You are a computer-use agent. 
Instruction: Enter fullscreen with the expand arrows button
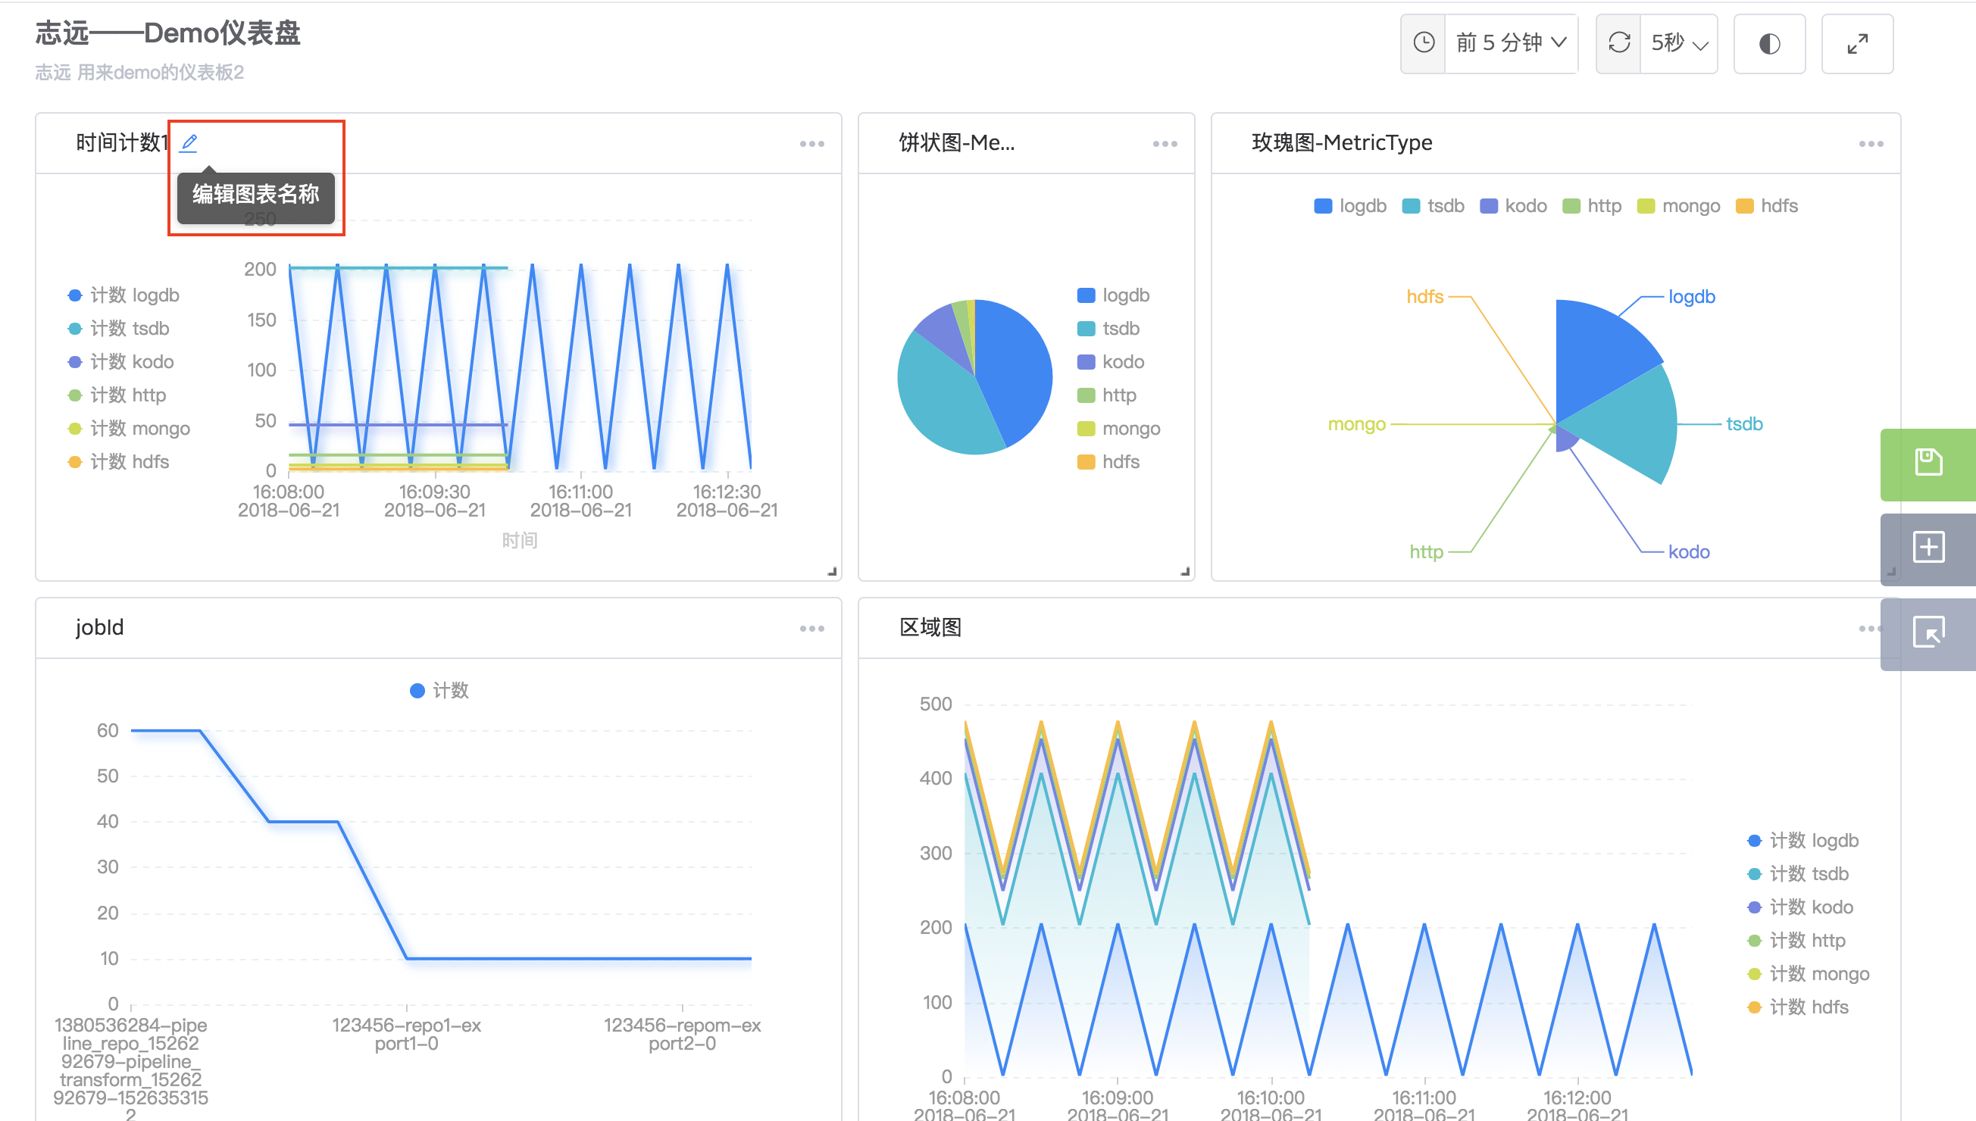(x=1857, y=44)
